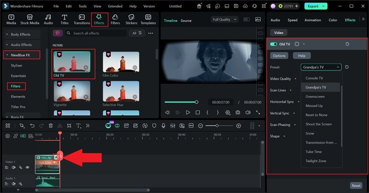
Task: Open the Tools menu
Action: 83,6
